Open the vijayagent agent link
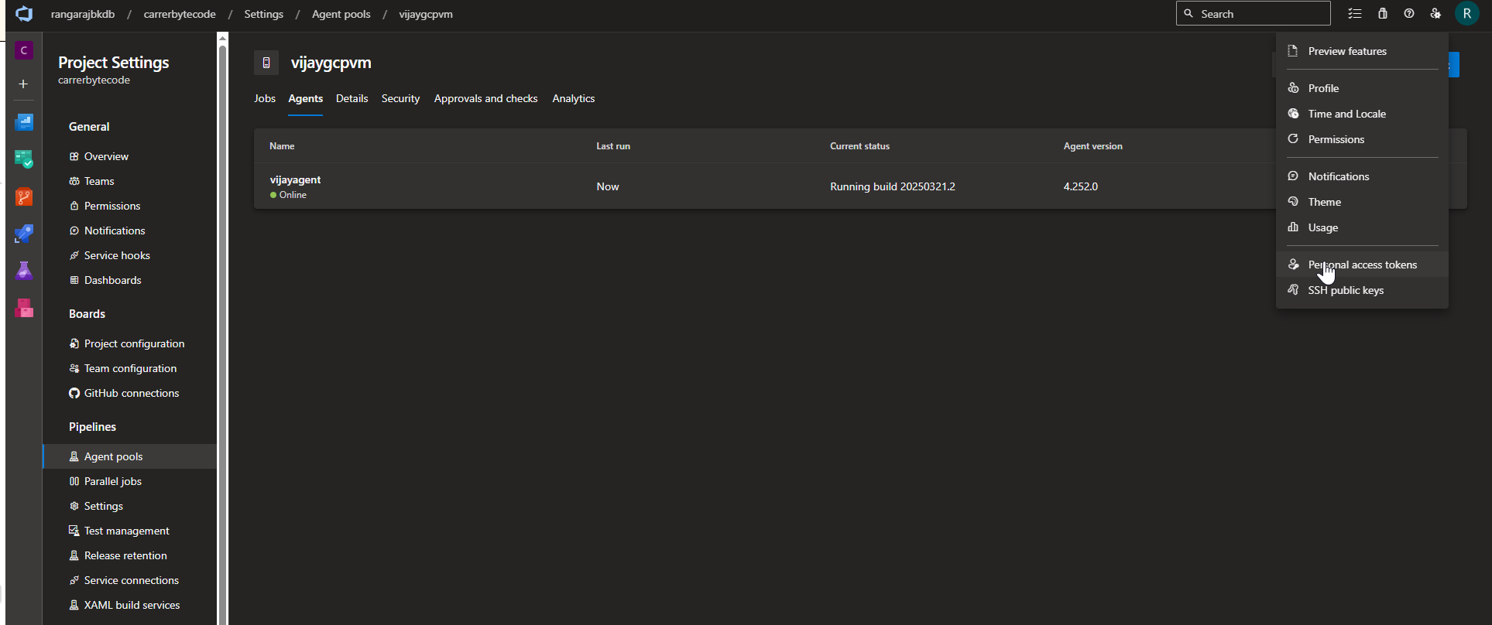The width and height of the screenshot is (1492, 625). tap(295, 179)
